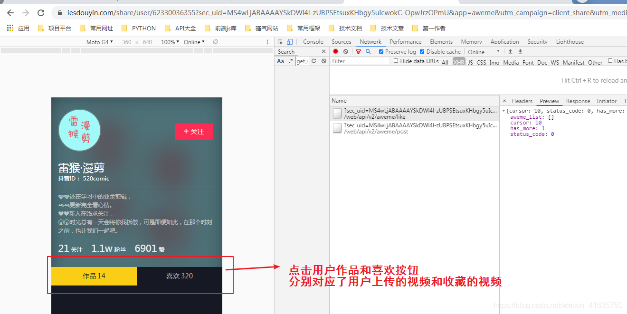Clear search results with the cancel icon
Image resolution: width=627 pixels, height=314 pixels.
click(x=323, y=61)
